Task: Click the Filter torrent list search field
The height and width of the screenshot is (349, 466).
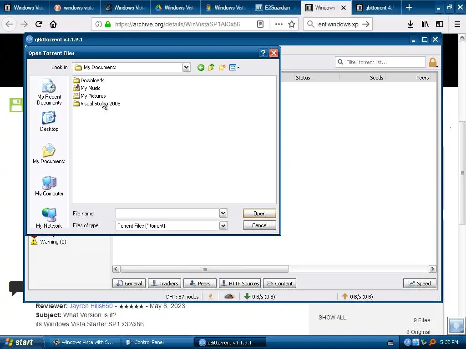Action: pyautogui.click(x=380, y=62)
